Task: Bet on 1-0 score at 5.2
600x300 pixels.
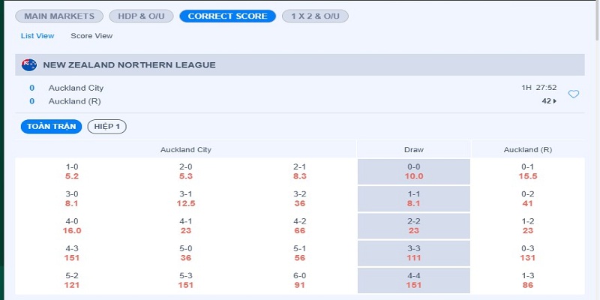Action: 72,172
